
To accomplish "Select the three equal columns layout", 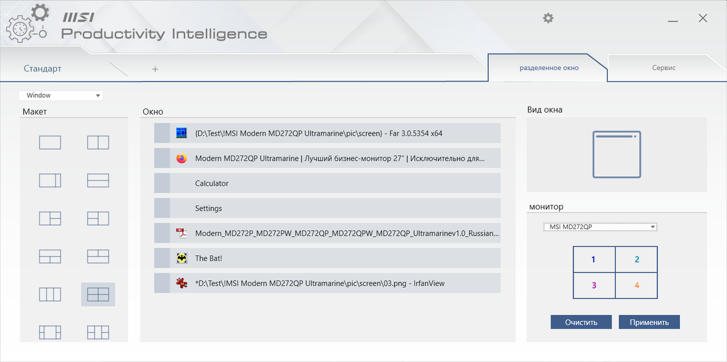I will click(x=50, y=294).
